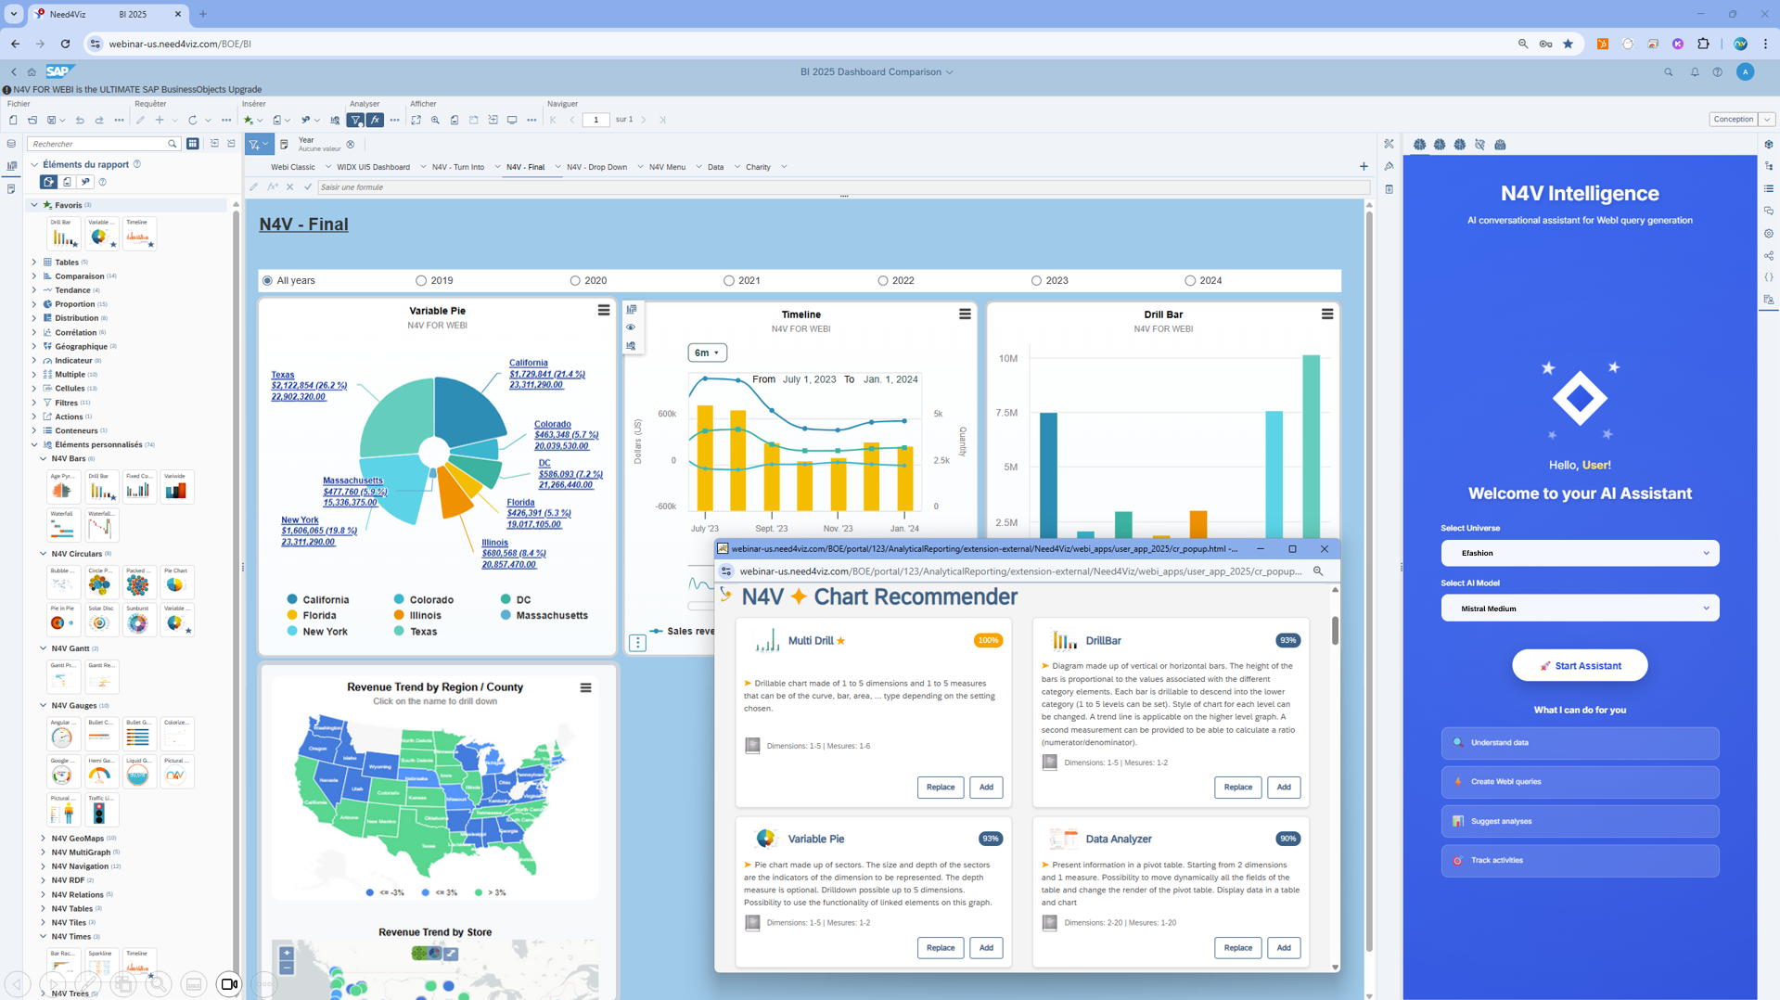Click the California legend color swatch
The image size is (1780, 1000).
292,600
